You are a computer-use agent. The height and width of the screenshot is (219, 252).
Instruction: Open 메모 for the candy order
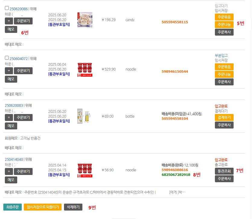point(11,29)
